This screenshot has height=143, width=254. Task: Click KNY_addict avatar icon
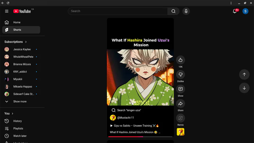[7, 72]
